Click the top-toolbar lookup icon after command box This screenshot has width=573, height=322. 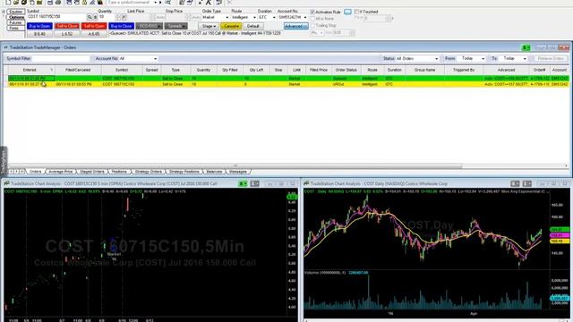tap(168, 3)
